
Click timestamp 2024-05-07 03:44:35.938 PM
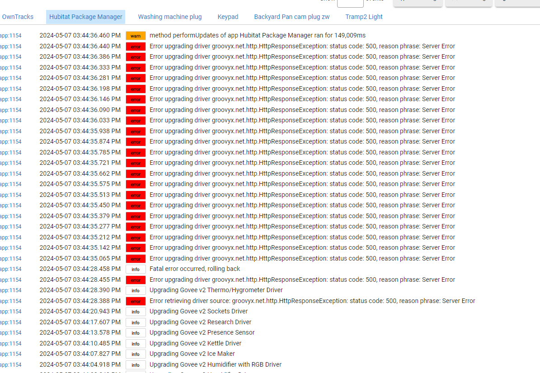(80, 131)
